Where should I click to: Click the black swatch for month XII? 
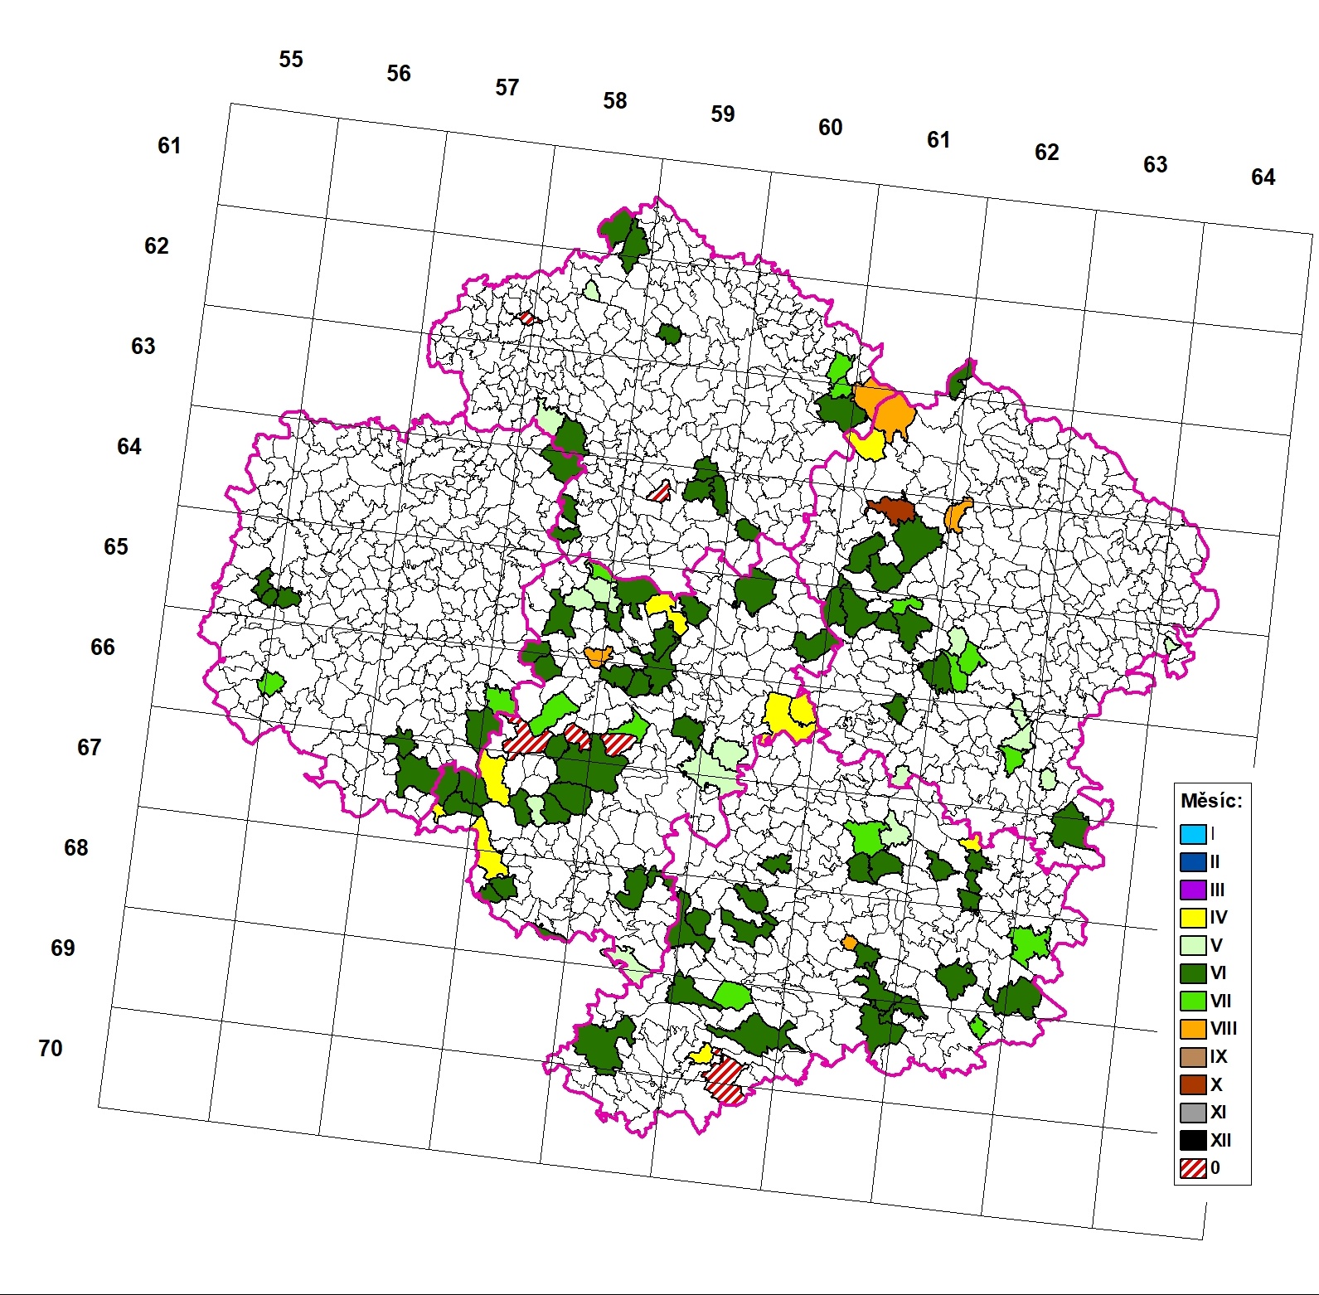click(x=1193, y=1140)
